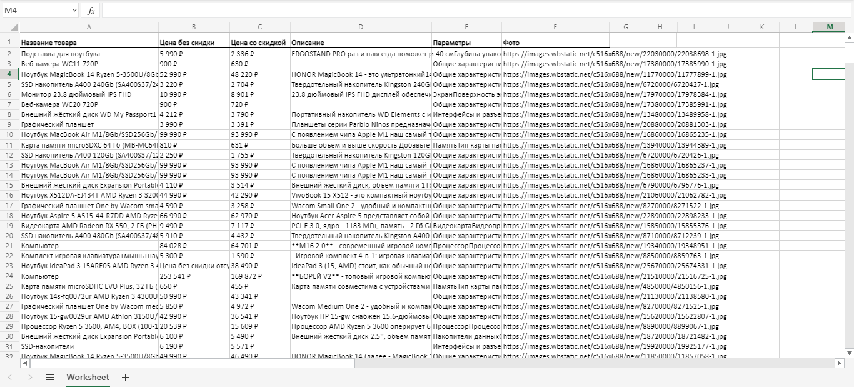Select column H header
The image size is (854, 387).
[660, 27]
